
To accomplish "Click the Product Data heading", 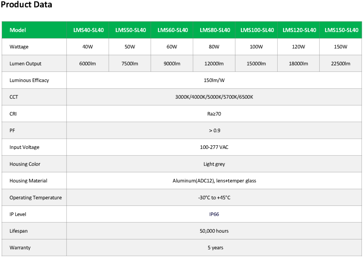I will 27,5.
